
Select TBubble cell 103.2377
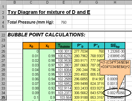(x=64, y=93)
